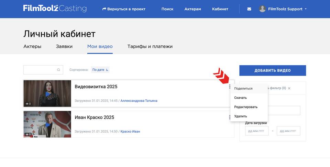
Task: Play the Иван Краско 2025 thumbnail
Action: coord(47,124)
